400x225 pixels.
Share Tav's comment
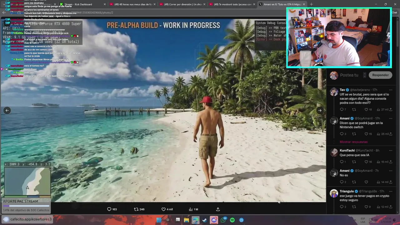click(391, 110)
